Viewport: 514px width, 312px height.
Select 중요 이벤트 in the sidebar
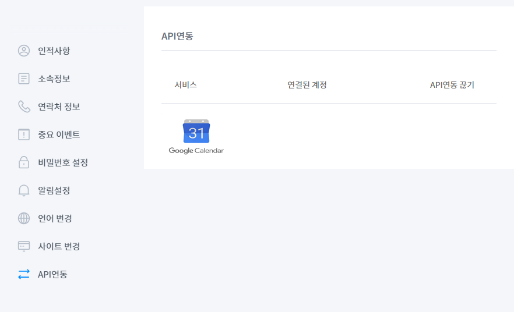tap(59, 134)
